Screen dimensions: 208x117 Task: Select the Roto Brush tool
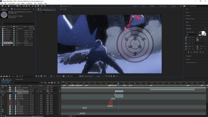coord(42,6)
